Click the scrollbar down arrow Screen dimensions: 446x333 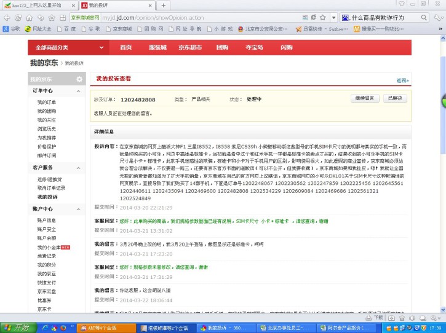[443, 310]
